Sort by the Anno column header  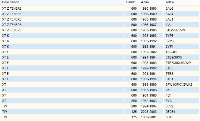point(151,2)
